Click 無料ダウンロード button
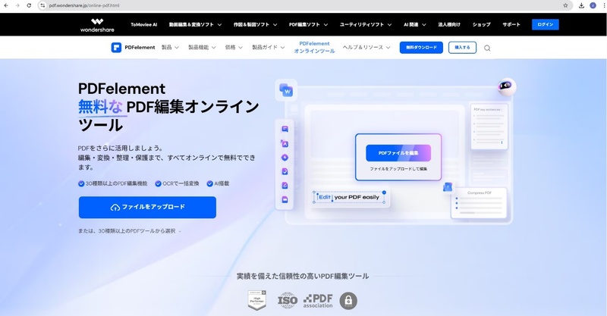The height and width of the screenshot is (316, 607). (421, 48)
